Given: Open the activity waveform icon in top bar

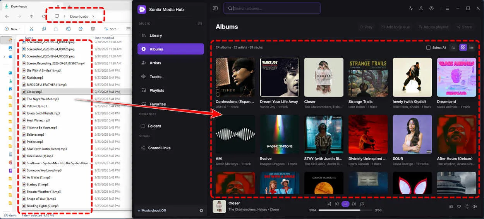Looking at the screenshot, I should [411, 8].
